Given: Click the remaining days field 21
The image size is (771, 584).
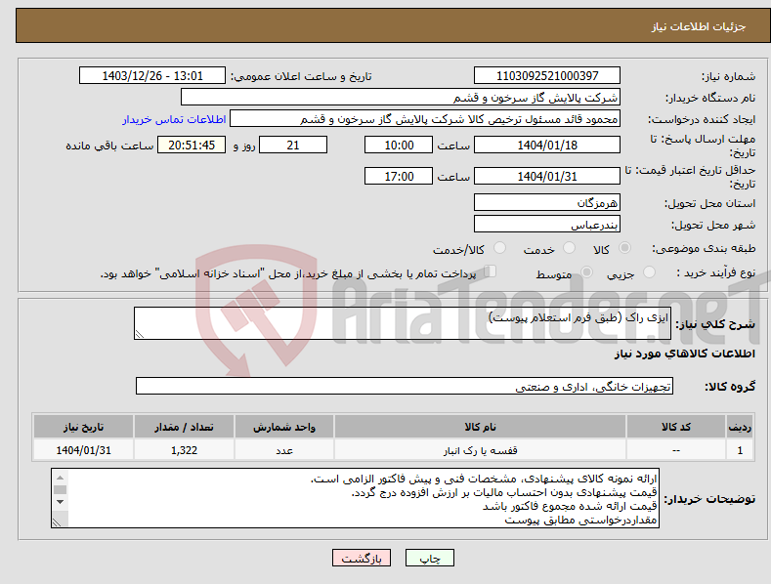Looking at the screenshot, I should 293,145.
